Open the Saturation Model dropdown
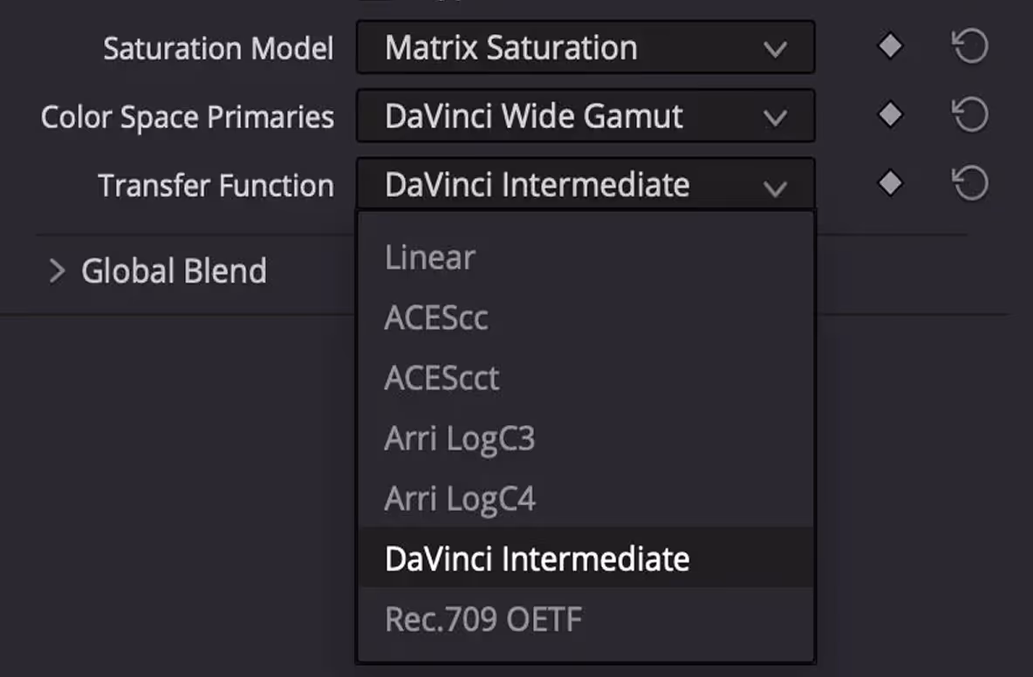This screenshot has height=677, width=1033. click(585, 47)
